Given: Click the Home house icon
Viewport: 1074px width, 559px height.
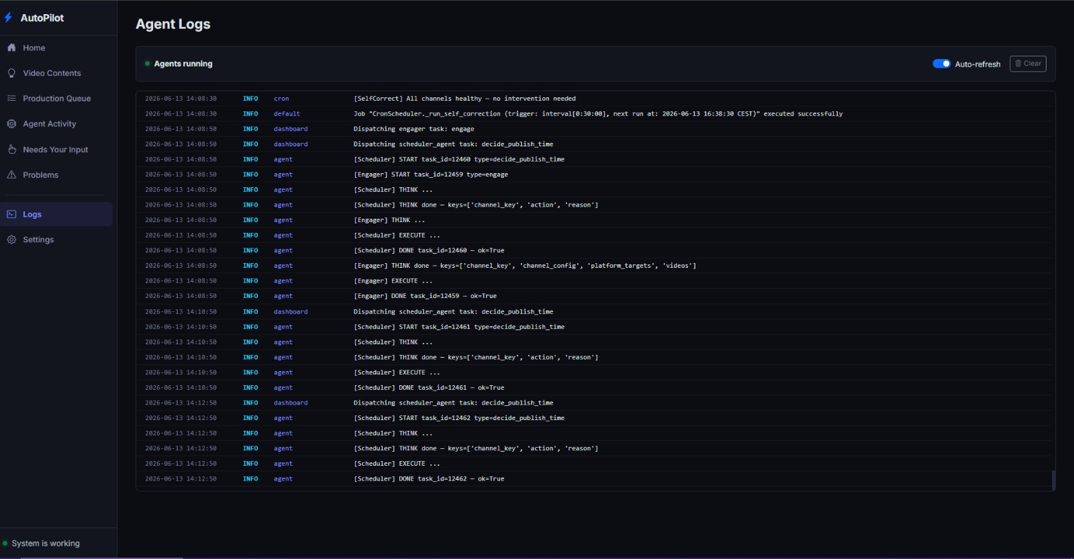Looking at the screenshot, I should 11,48.
